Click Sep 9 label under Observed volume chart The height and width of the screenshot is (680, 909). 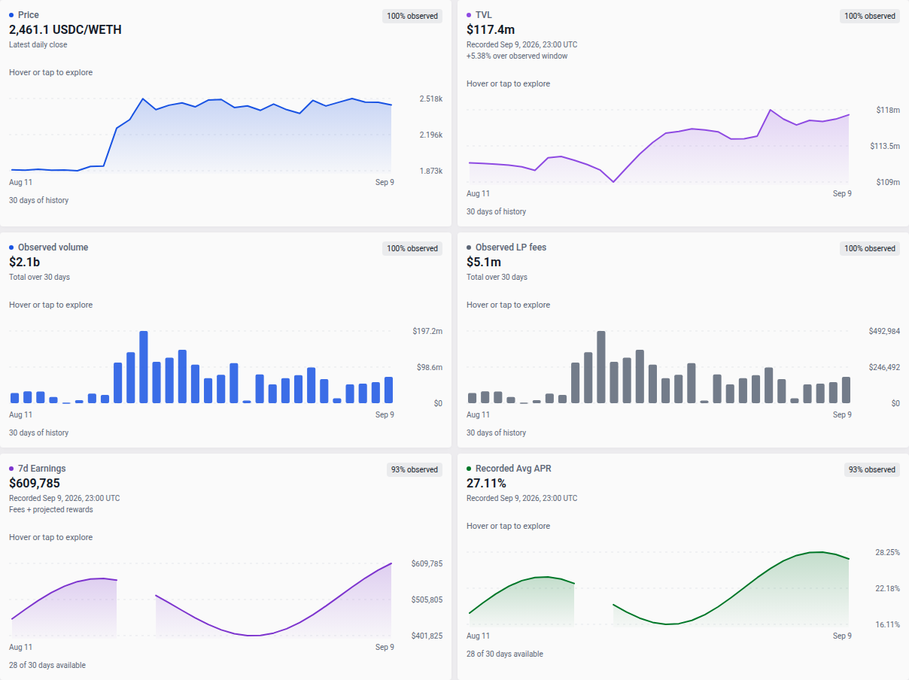(385, 414)
